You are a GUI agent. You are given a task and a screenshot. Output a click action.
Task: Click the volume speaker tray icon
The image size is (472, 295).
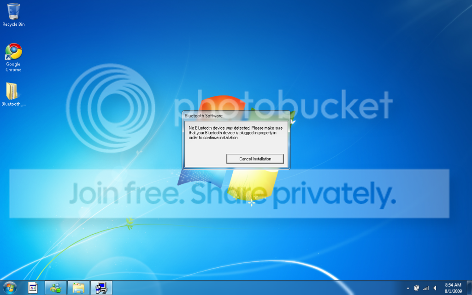(435, 288)
